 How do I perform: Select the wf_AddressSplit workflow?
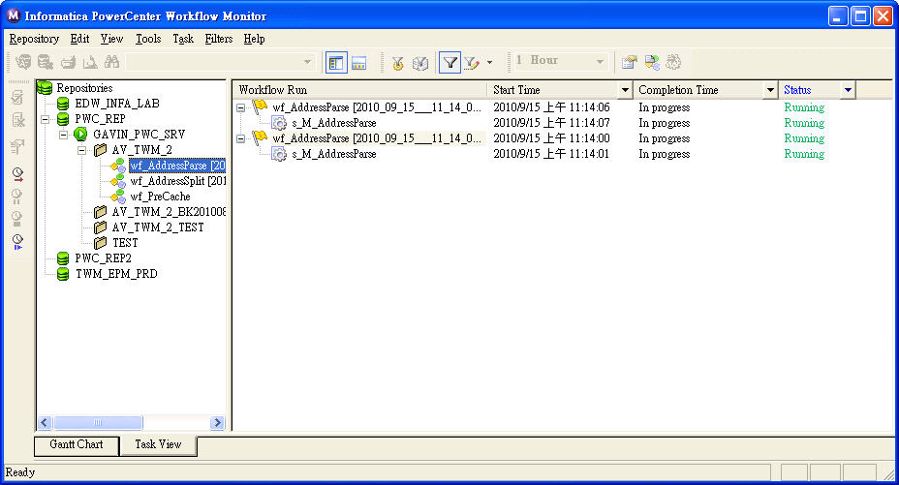[x=177, y=181]
